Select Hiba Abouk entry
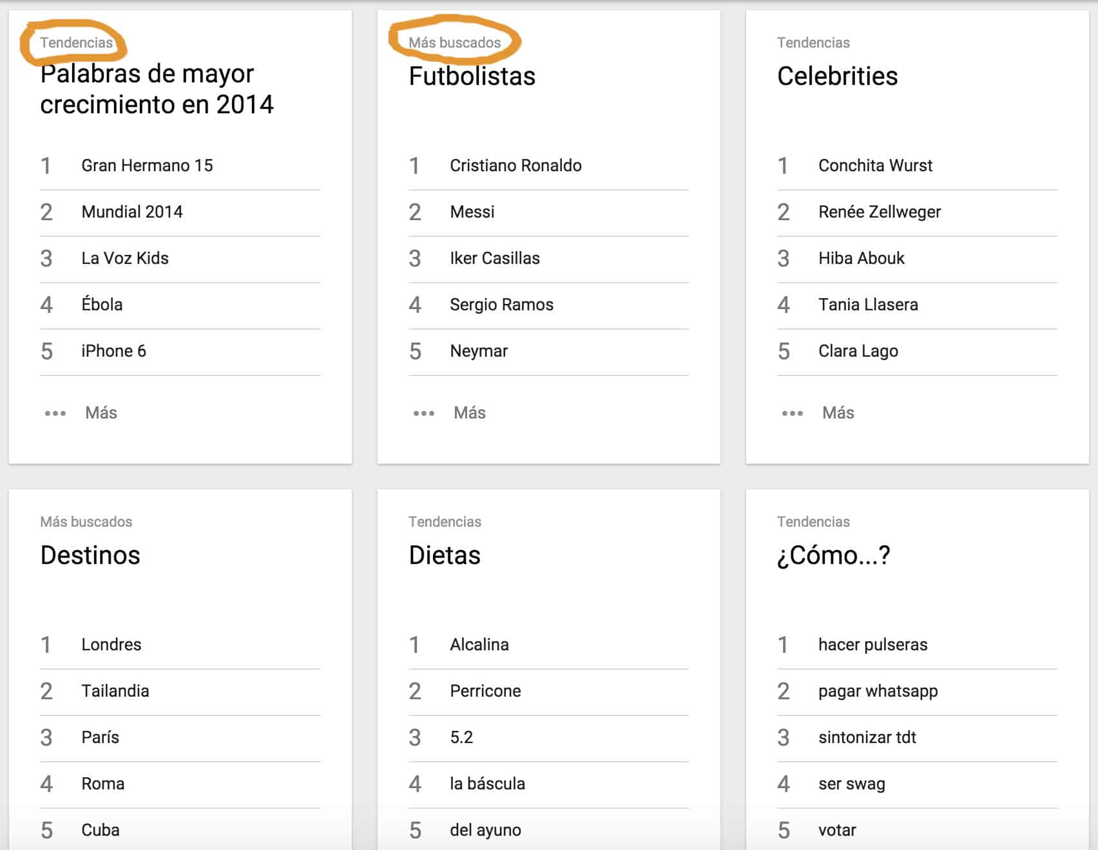The height and width of the screenshot is (850, 1098). pyautogui.click(x=862, y=258)
